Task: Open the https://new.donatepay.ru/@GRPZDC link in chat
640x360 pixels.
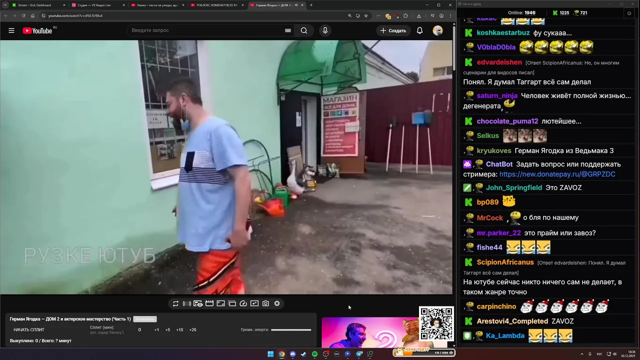Action: [557, 174]
